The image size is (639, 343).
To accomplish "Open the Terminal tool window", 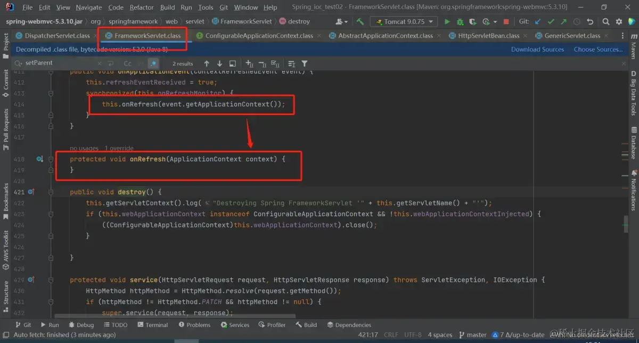I will click(x=152, y=325).
